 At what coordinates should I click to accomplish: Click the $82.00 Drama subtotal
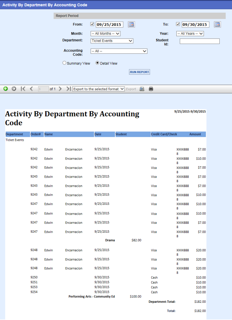coord(137,240)
